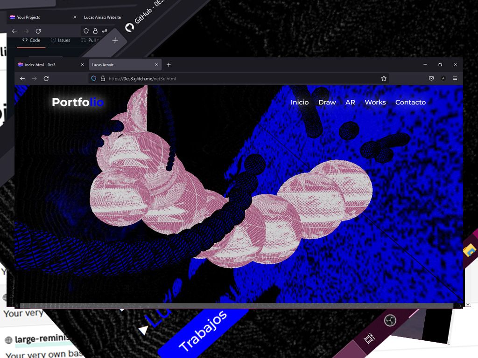Click tilted new tab plus button
478x358 pixels.
pos(115,40)
